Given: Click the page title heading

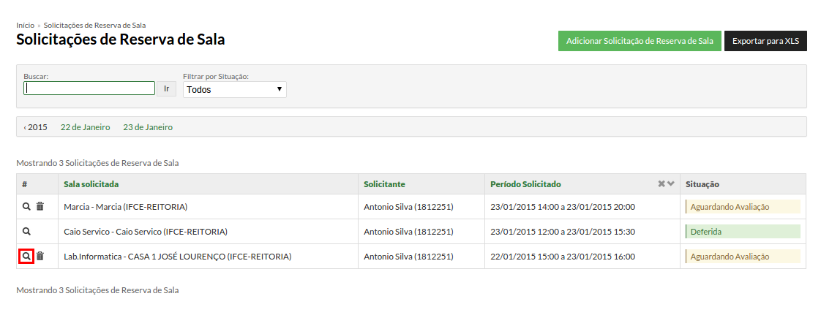Looking at the screenshot, I should tap(121, 39).
